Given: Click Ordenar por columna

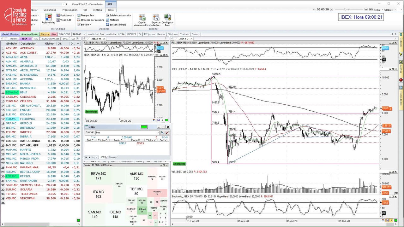Looking at the screenshot, I should click(x=90, y=20).
